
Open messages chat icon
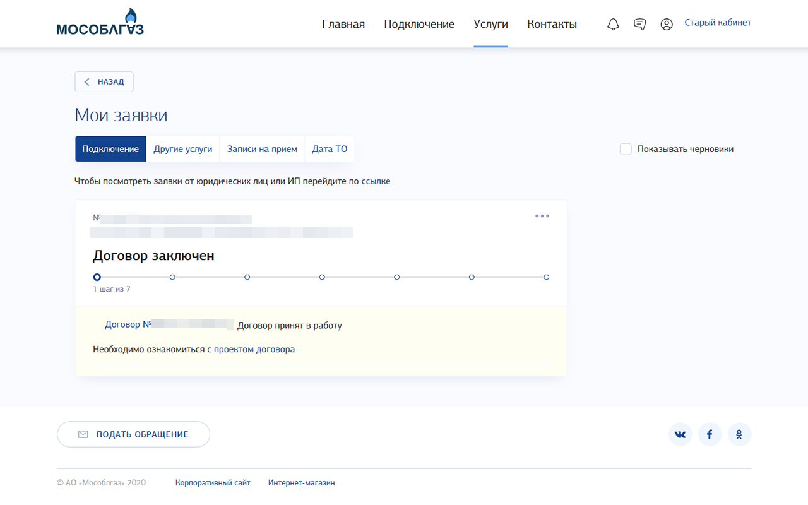[639, 25]
